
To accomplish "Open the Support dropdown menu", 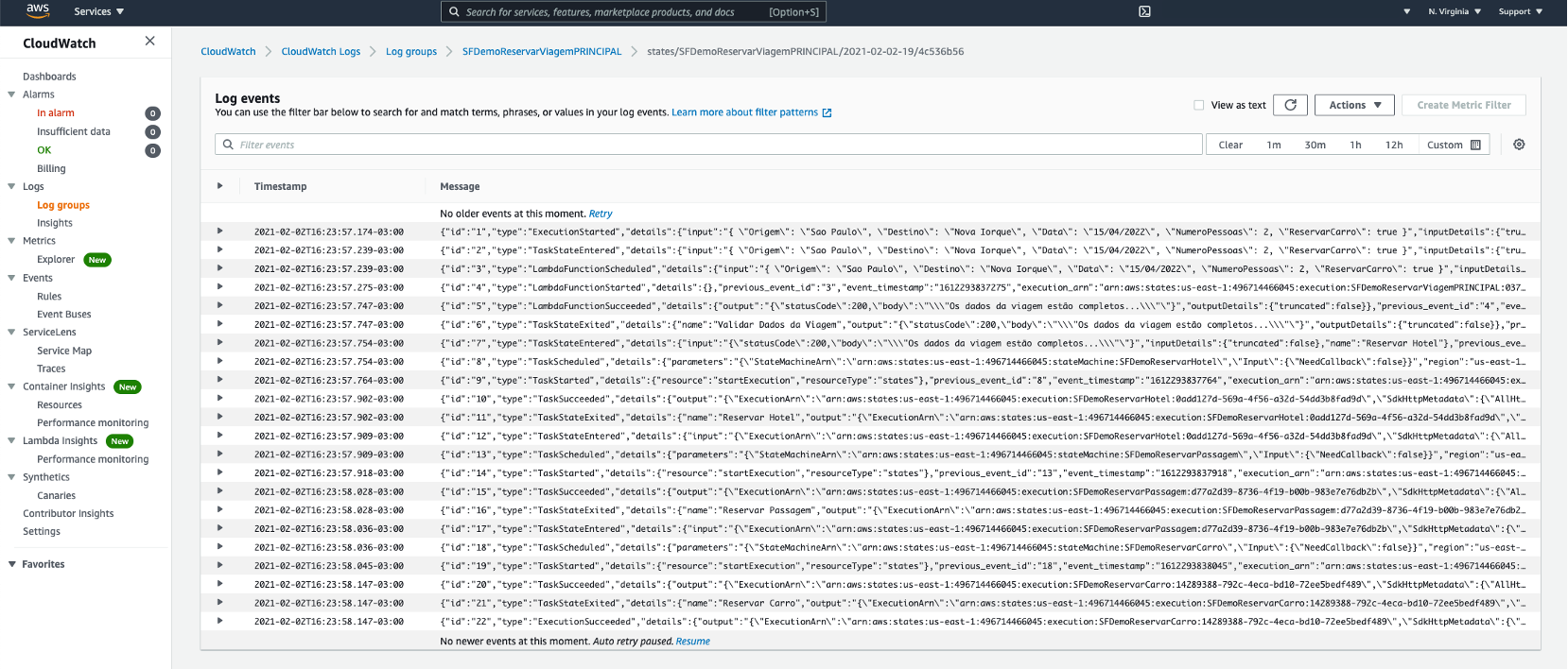I will [1521, 11].
